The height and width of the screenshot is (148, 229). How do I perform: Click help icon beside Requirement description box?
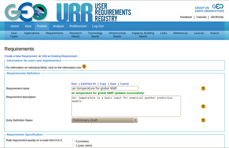pos(203,106)
